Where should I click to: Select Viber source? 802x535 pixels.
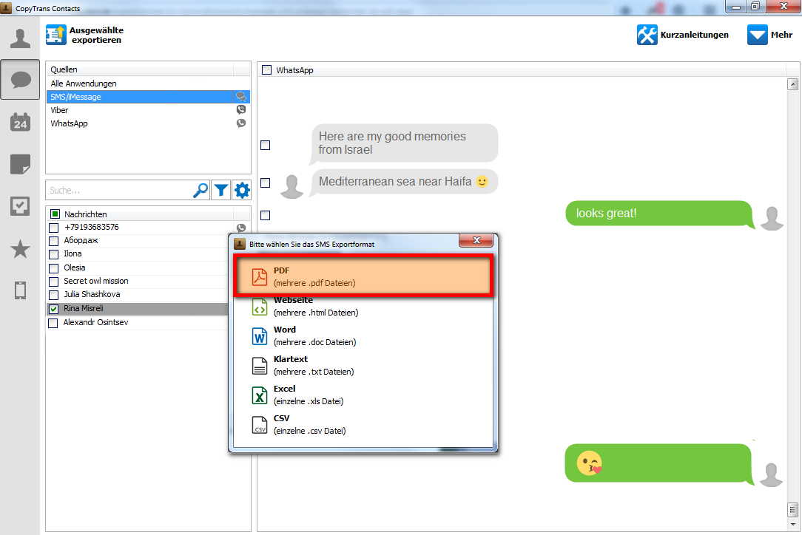pyautogui.click(x=148, y=110)
